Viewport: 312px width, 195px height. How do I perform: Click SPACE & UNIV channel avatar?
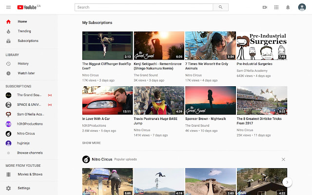point(8,105)
